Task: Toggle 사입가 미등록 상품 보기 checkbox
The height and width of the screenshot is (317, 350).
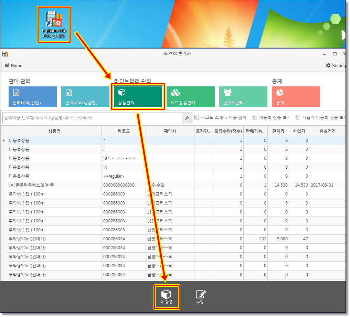Action: 298,117
